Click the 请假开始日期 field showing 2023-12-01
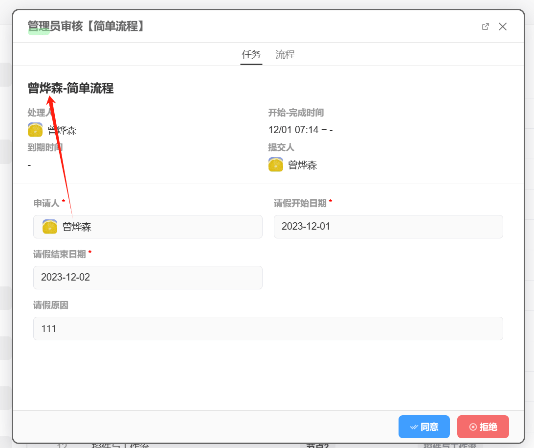The width and height of the screenshot is (534, 448). [388, 227]
